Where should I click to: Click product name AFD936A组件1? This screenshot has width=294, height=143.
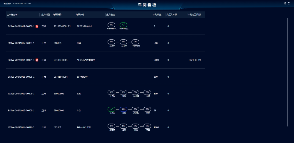point(84,26)
